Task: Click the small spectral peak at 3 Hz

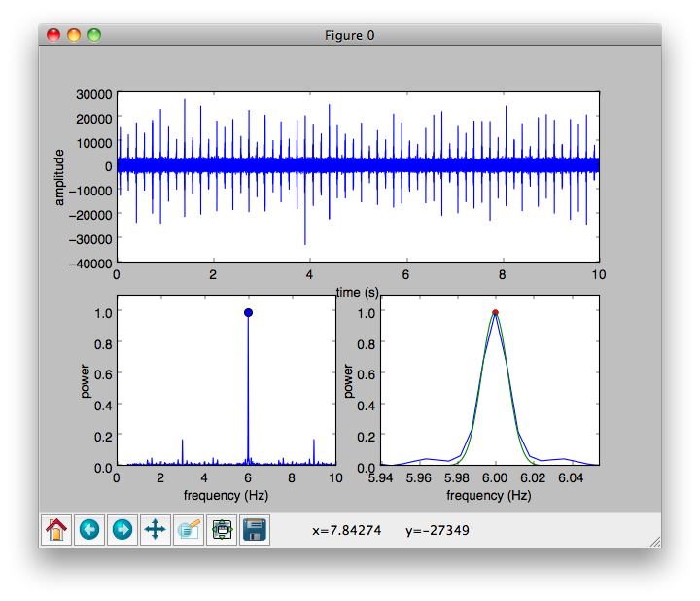Action: (x=182, y=451)
